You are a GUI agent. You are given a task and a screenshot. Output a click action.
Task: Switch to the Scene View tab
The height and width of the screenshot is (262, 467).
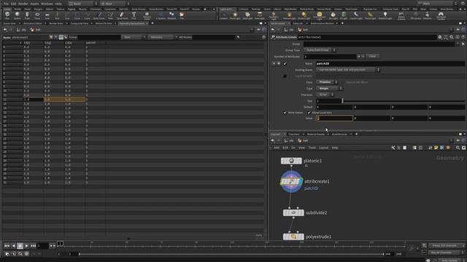click(9, 23)
